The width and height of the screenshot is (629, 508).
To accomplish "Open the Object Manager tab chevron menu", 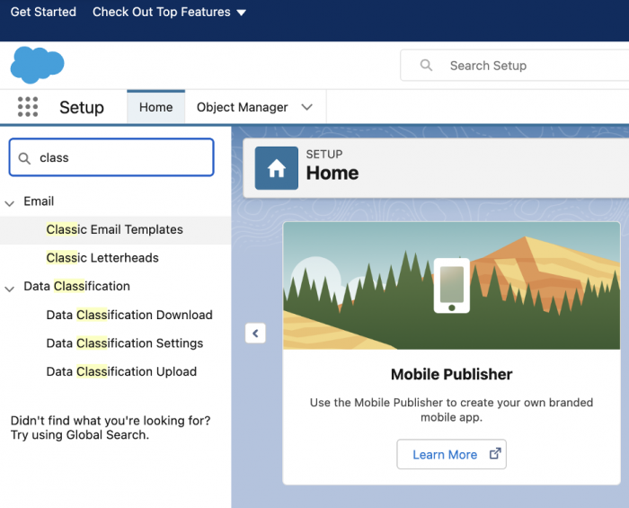I will pos(307,107).
